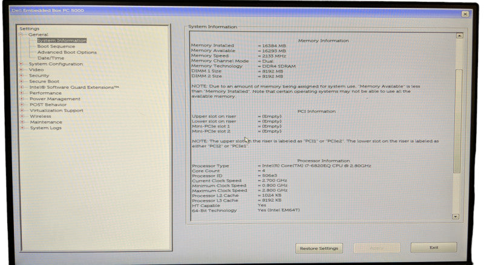Click the Memory Information heading
Viewport: 484px width, 265px height.
point(323,40)
